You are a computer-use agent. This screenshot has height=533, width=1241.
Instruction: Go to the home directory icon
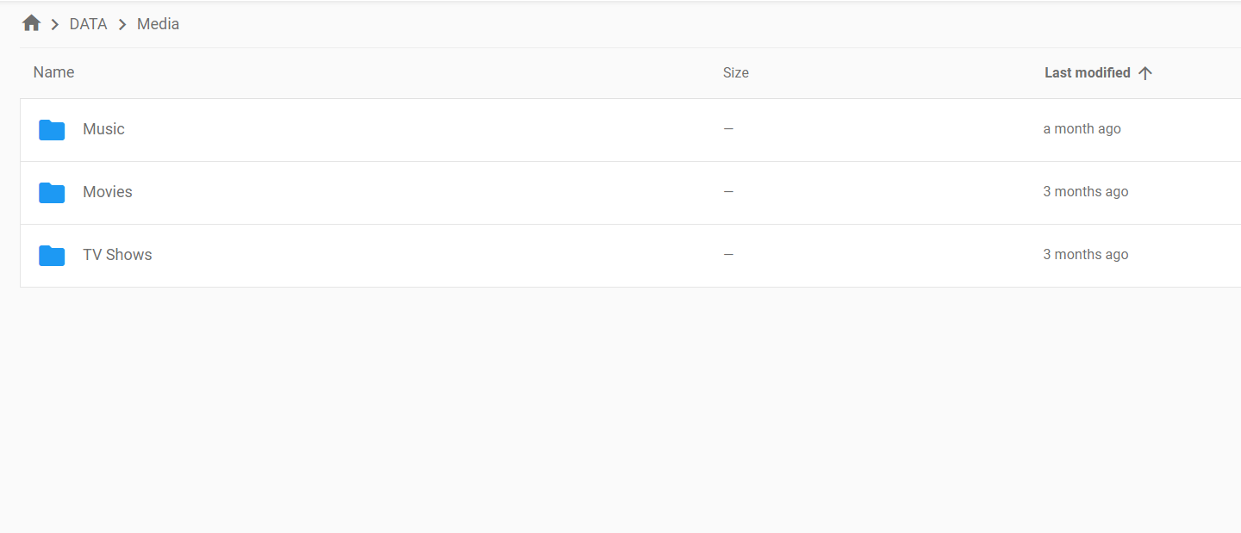coord(32,23)
